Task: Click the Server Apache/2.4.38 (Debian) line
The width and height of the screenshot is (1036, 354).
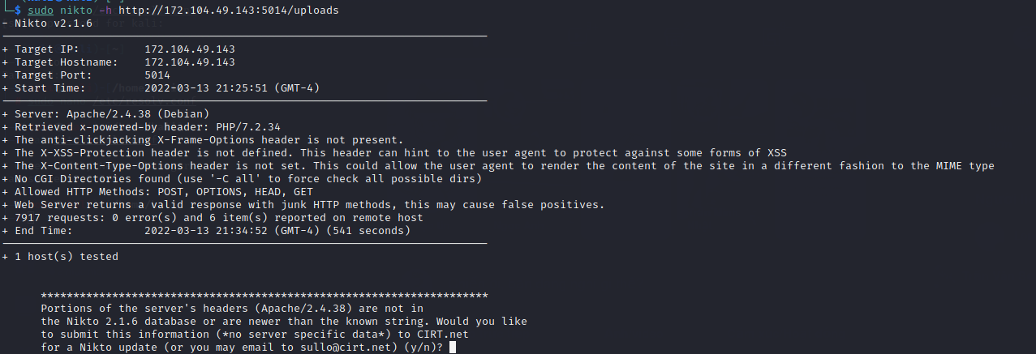Action: coord(112,114)
